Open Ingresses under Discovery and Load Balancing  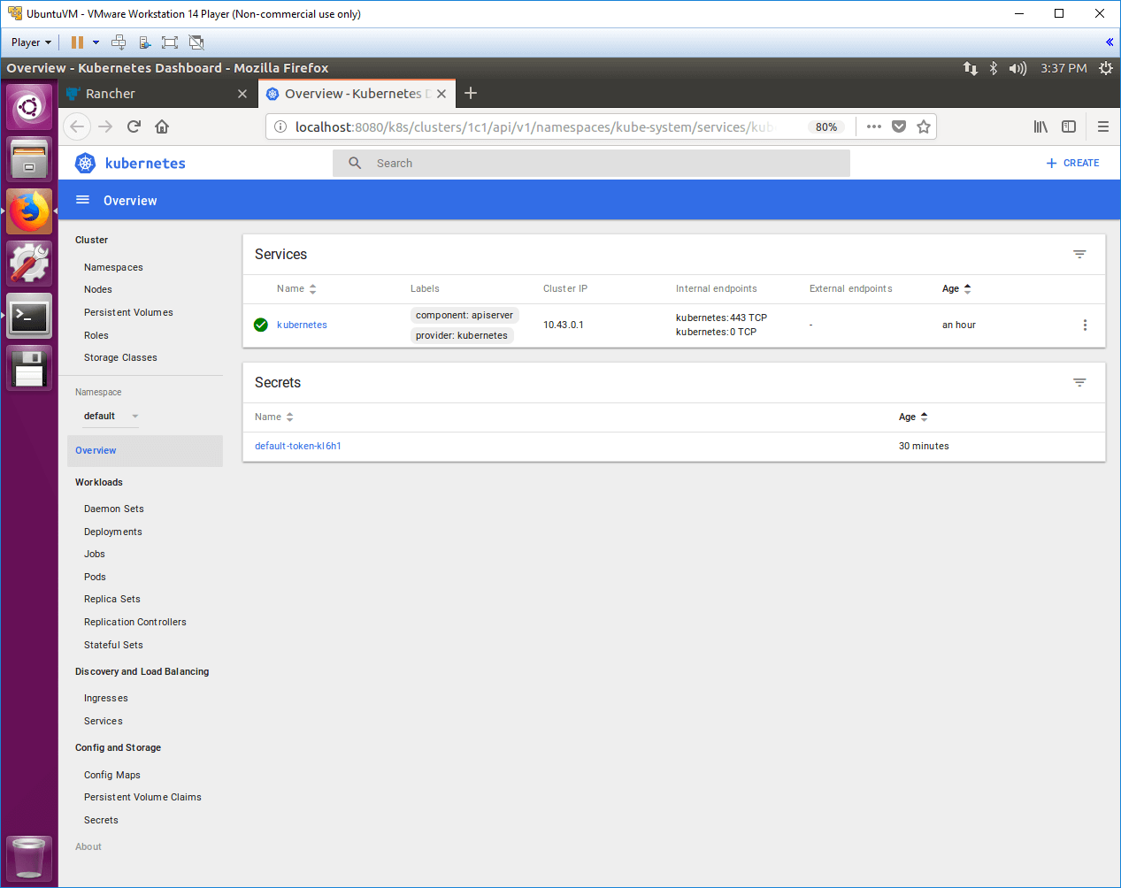pyautogui.click(x=105, y=698)
